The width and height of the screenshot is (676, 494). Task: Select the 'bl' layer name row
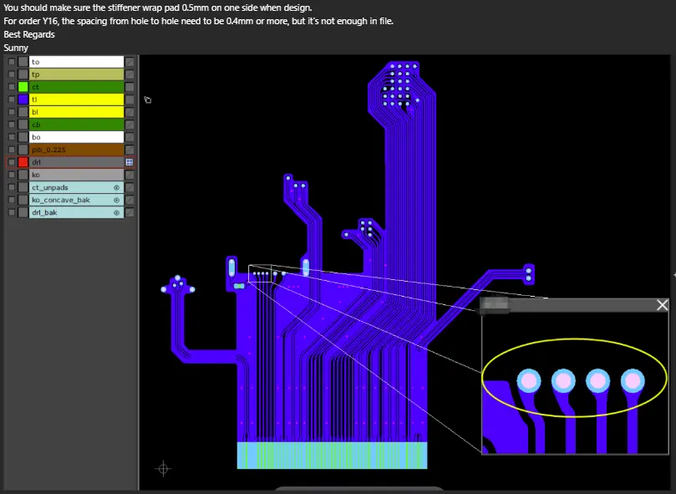click(76, 112)
